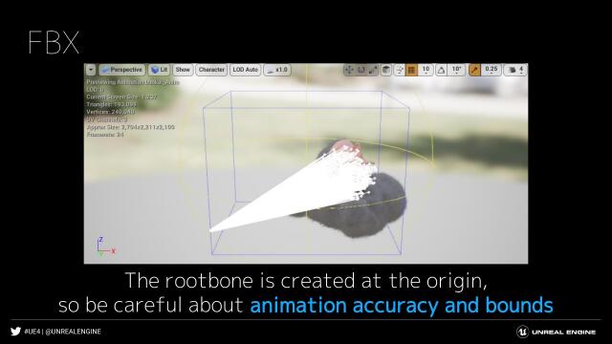Screen dimensions: 612x344
Task: Open the LOD Auto menu
Action: [245, 70]
